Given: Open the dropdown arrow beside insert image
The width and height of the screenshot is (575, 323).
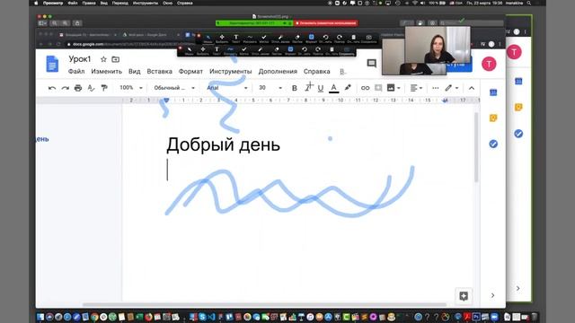Looking at the screenshot, I should tap(399, 88).
